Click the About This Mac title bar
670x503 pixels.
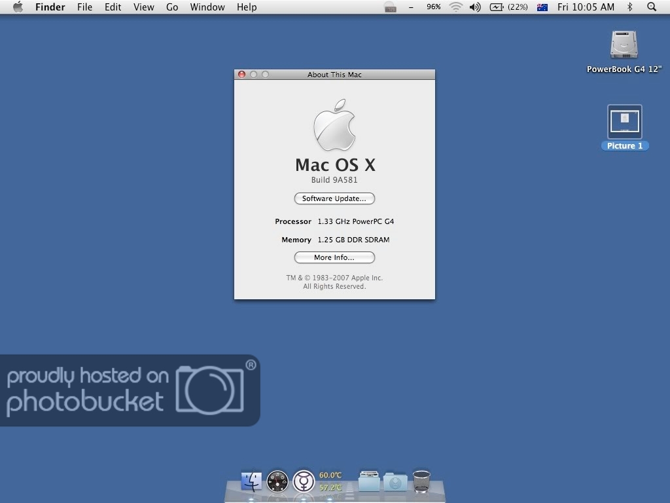334,75
